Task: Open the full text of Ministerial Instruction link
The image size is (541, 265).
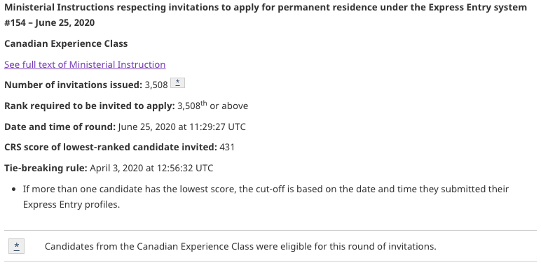Action: tap(85, 65)
